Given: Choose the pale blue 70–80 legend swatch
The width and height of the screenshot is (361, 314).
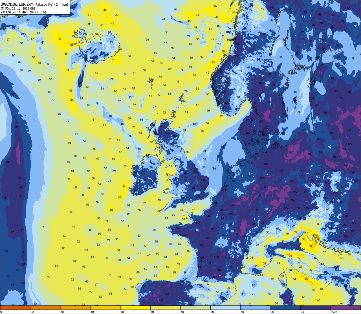Looking at the screenshot, I should [x=226, y=308].
